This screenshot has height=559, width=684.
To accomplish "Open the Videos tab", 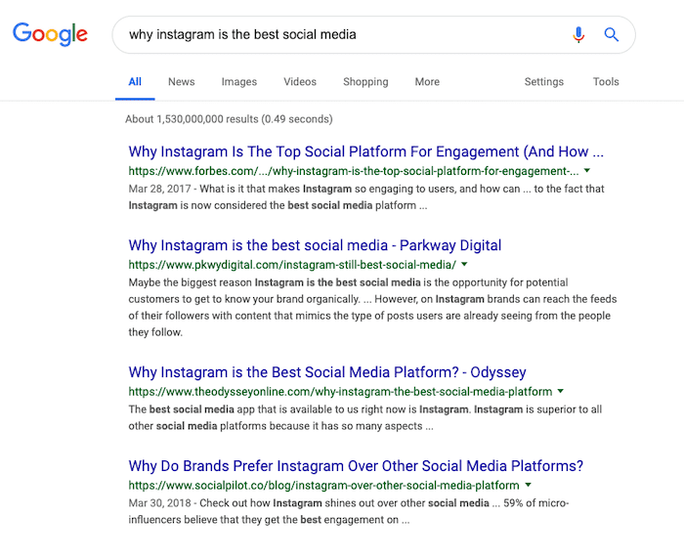I will [x=300, y=82].
